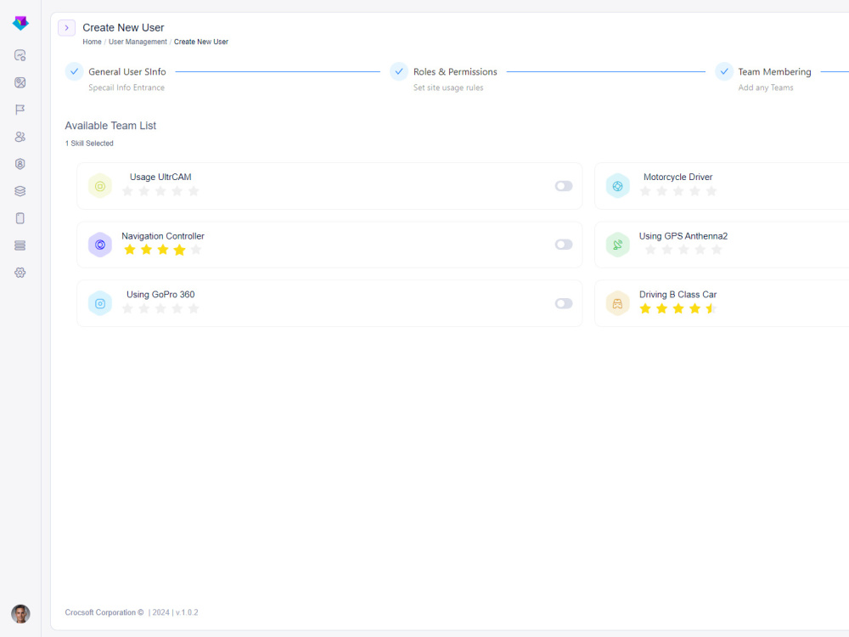Open the server list sidebar icon
Viewport: 849px width, 637px height.
[x=20, y=245]
